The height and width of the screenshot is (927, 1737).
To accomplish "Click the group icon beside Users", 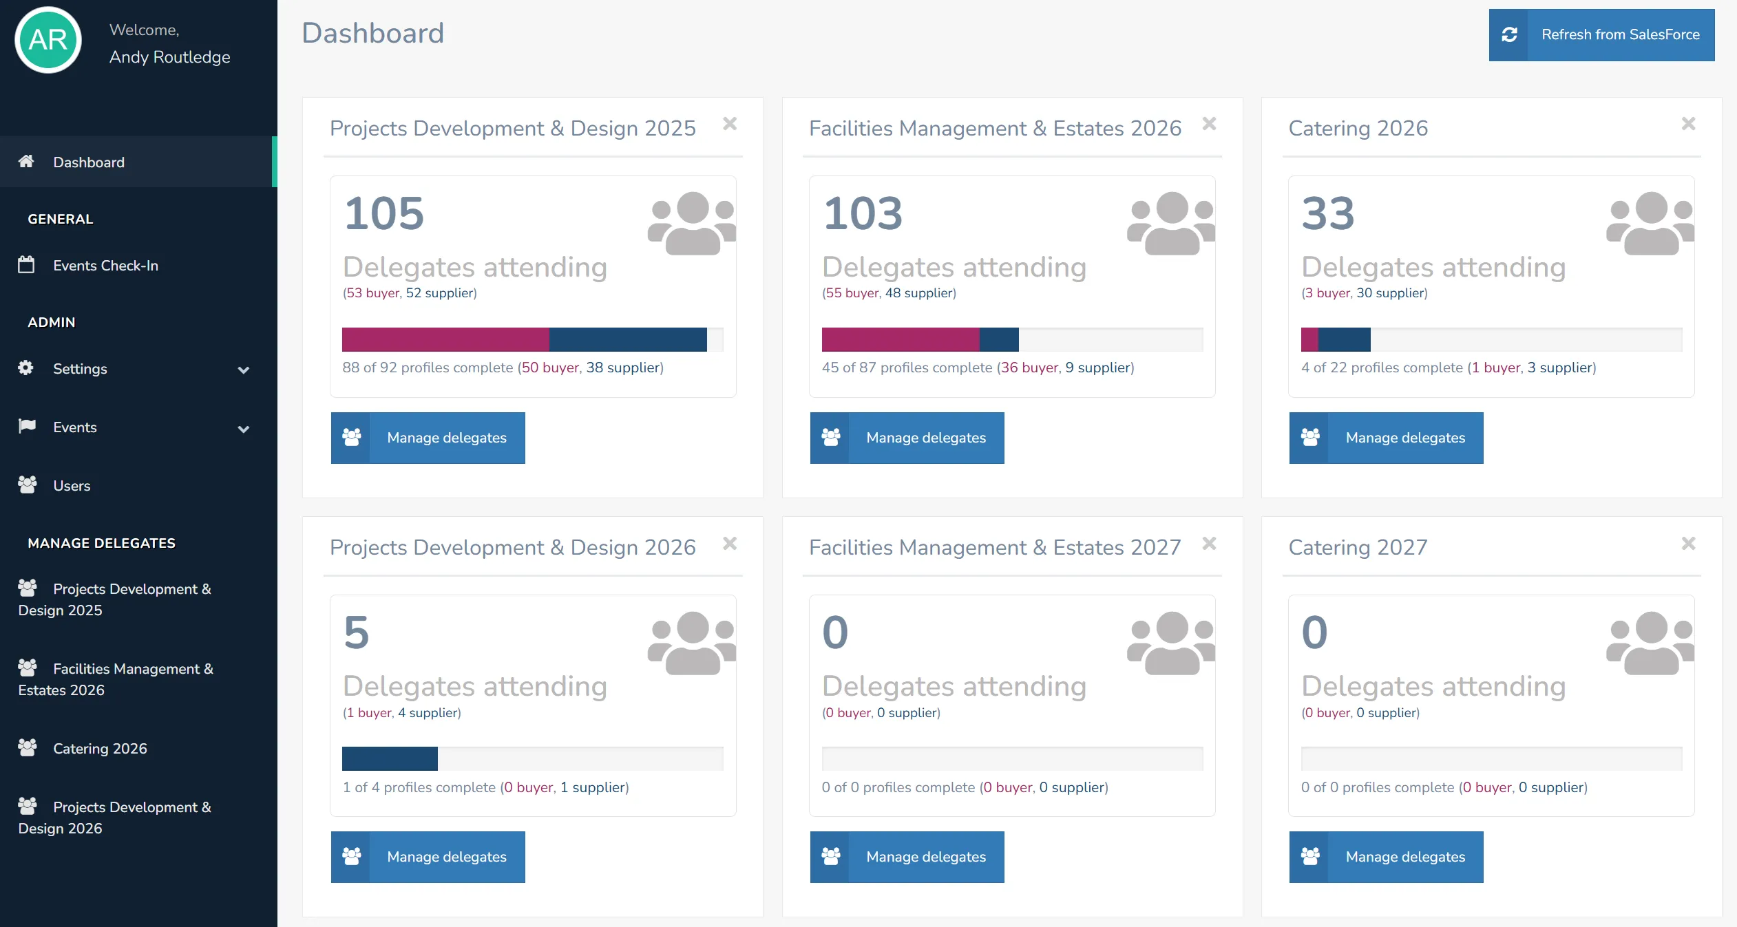I will 27,485.
